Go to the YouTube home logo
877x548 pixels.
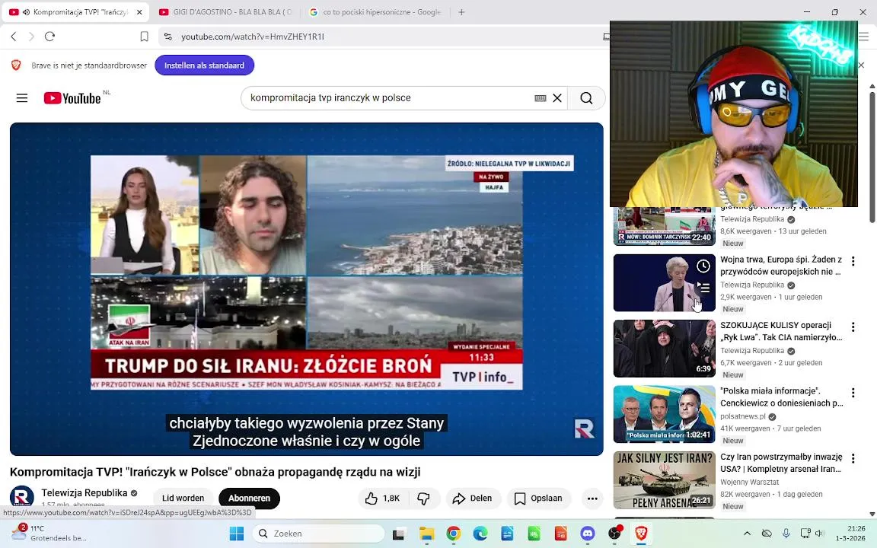click(x=73, y=98)
